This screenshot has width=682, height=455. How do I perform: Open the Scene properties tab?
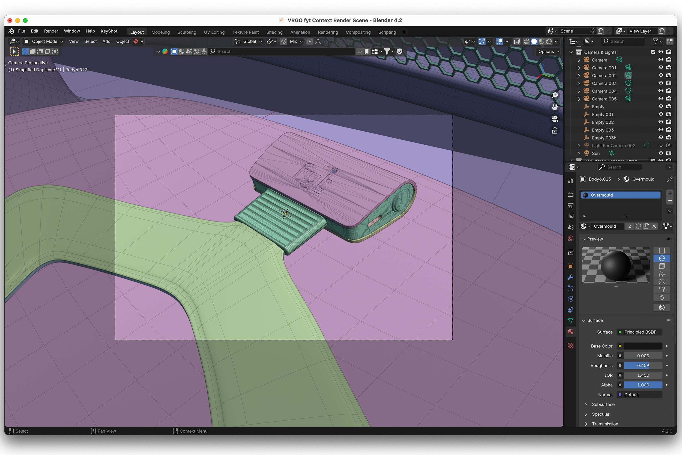(570, 227)
